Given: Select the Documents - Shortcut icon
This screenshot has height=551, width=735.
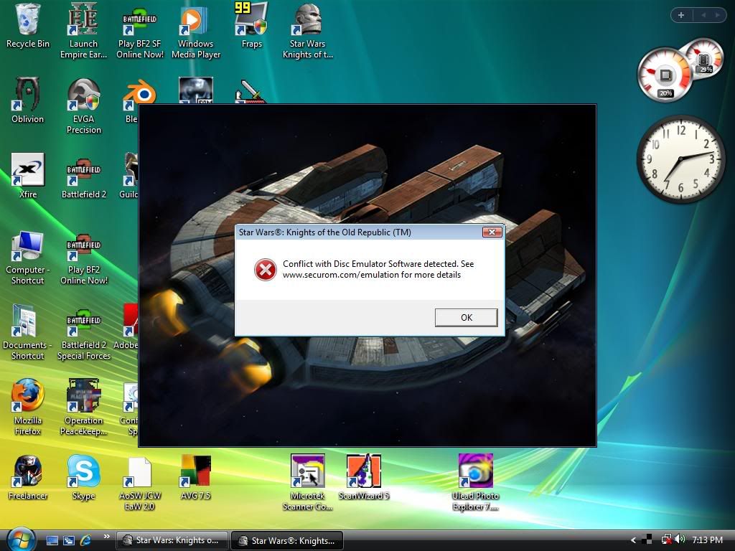Looking at the screenshot, I should [28, 333].
